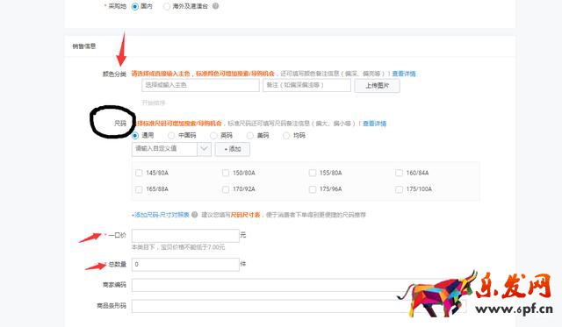
Task: Check the 150/80A size checkbox
Action: 226,173
